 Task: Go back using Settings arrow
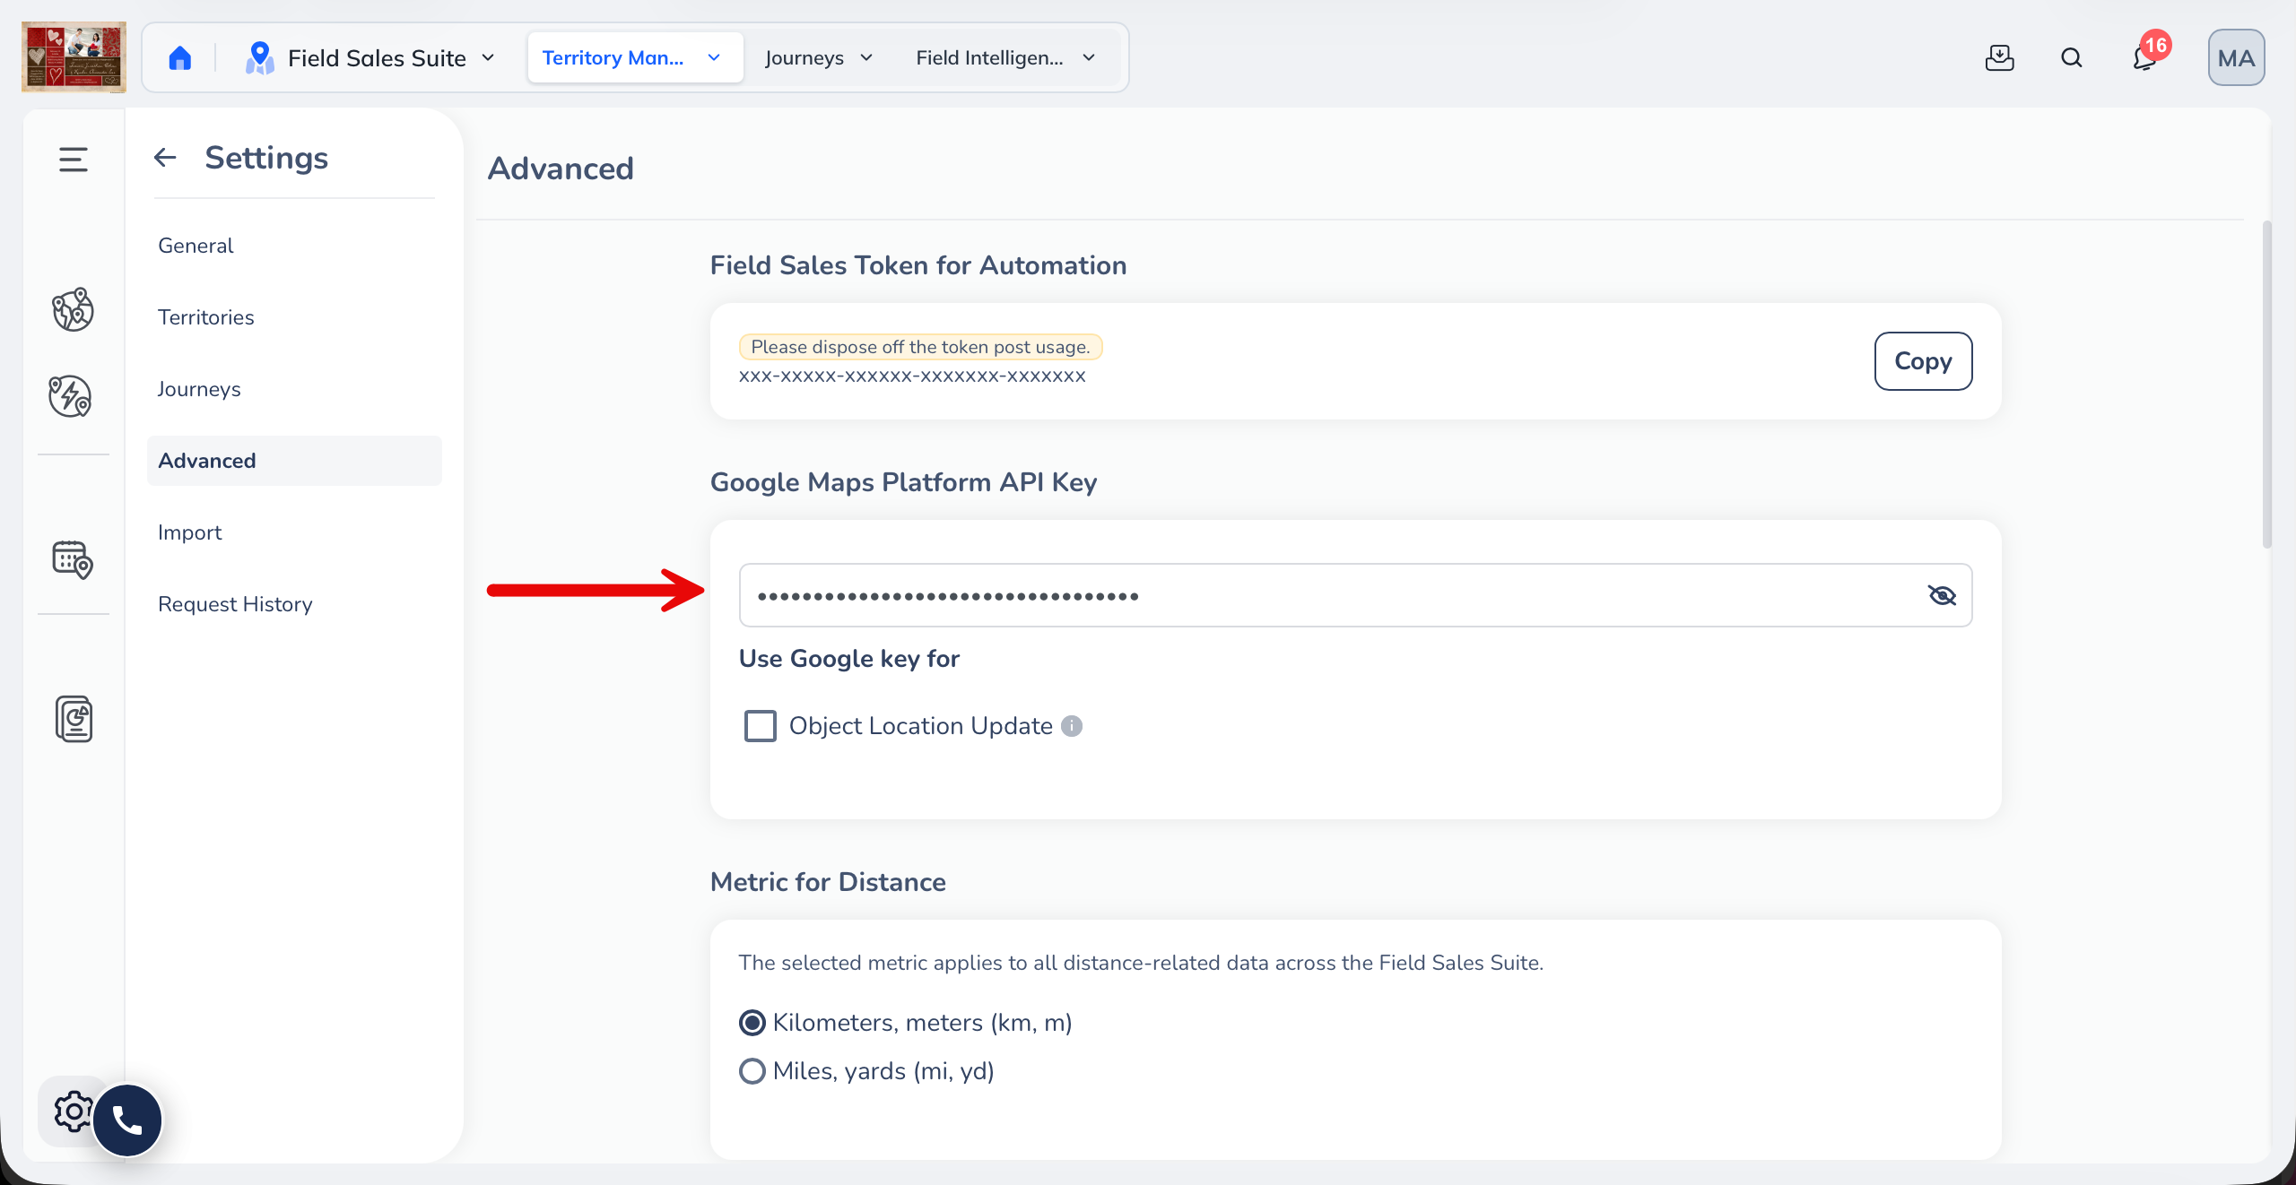pos(165,158)
